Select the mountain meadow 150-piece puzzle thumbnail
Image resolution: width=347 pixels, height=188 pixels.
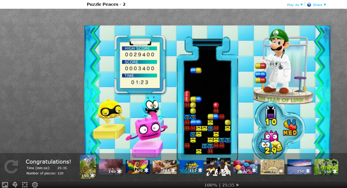coord(88,167)
